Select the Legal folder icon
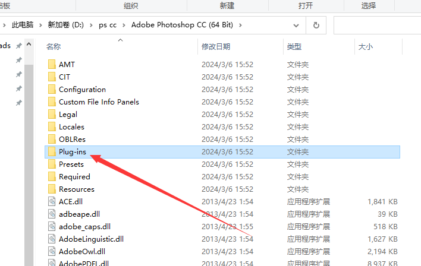421x266 pixels. (52, 114)
